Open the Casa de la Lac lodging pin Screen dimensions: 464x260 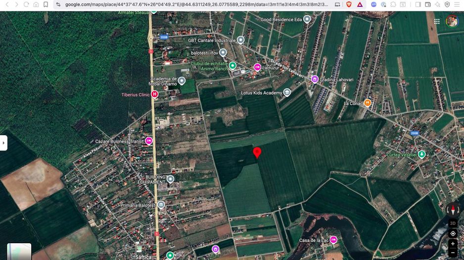click(x=333, y=240)
